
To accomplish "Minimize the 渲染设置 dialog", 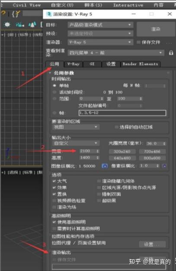I will click(x=134, y=14).
